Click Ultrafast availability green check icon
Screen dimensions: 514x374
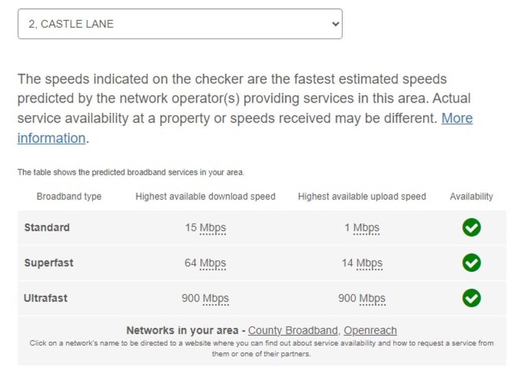click(x=471, y=298)
